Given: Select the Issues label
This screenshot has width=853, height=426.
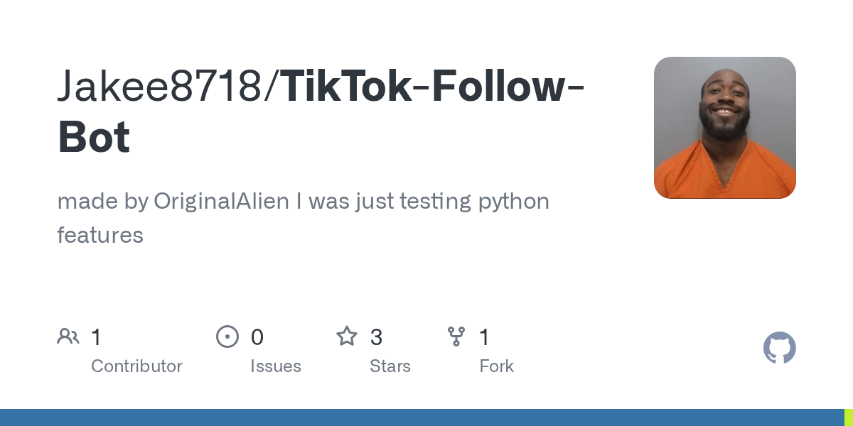Looking at the screenshot, I should 276,366.
